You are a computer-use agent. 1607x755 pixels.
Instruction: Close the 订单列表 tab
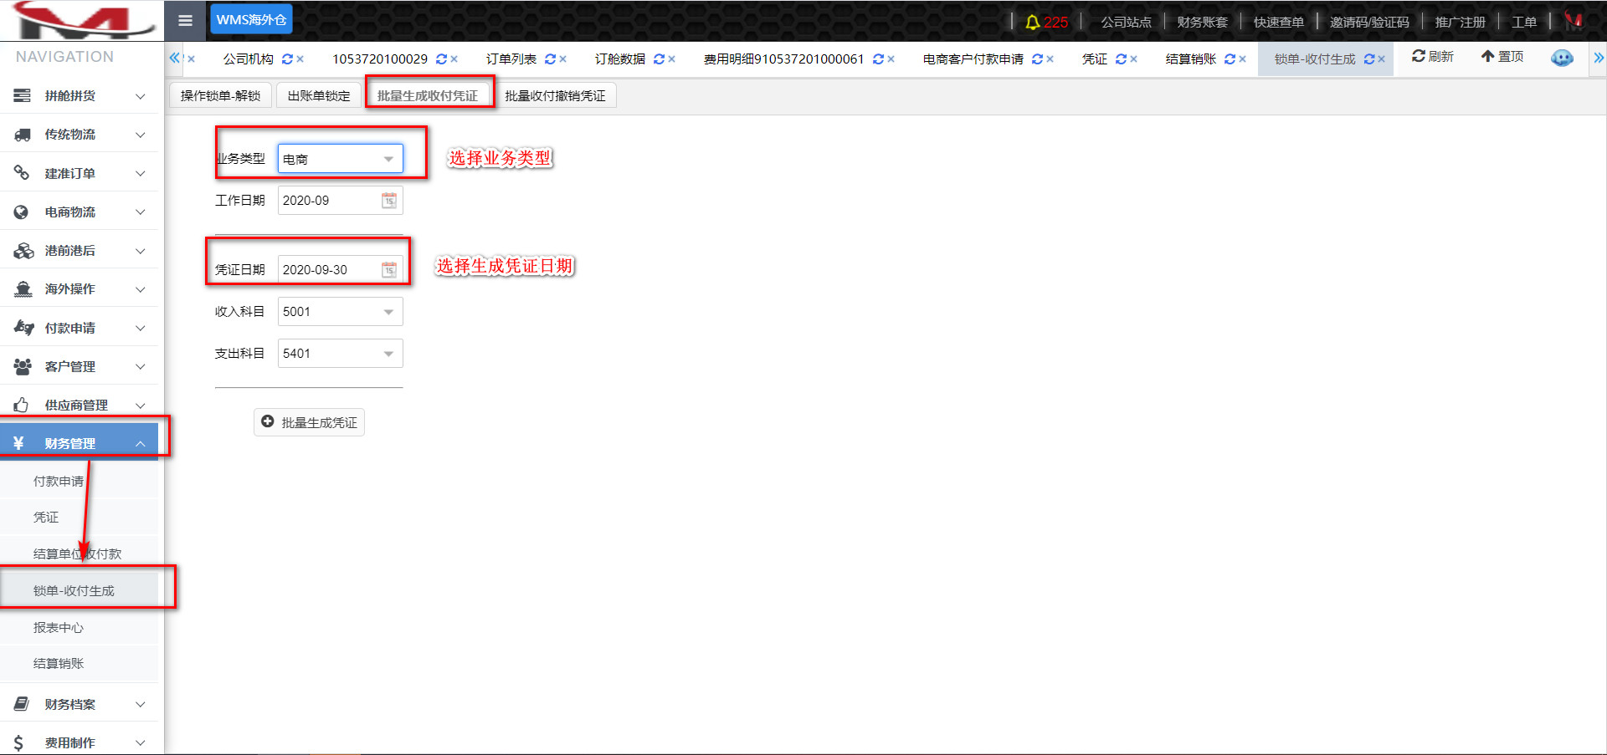(563, 59)
